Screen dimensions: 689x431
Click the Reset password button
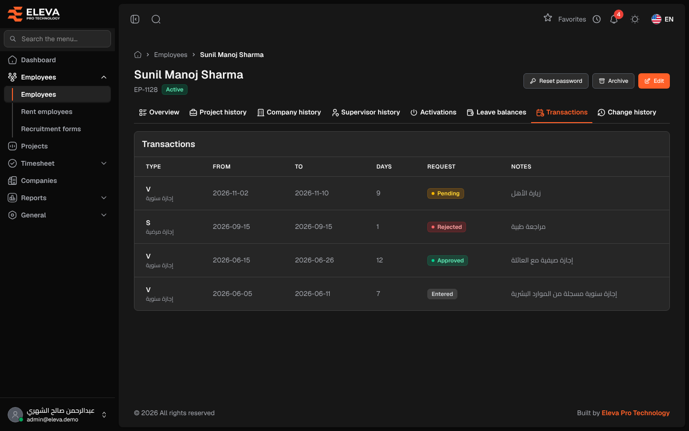click(556, 81)
